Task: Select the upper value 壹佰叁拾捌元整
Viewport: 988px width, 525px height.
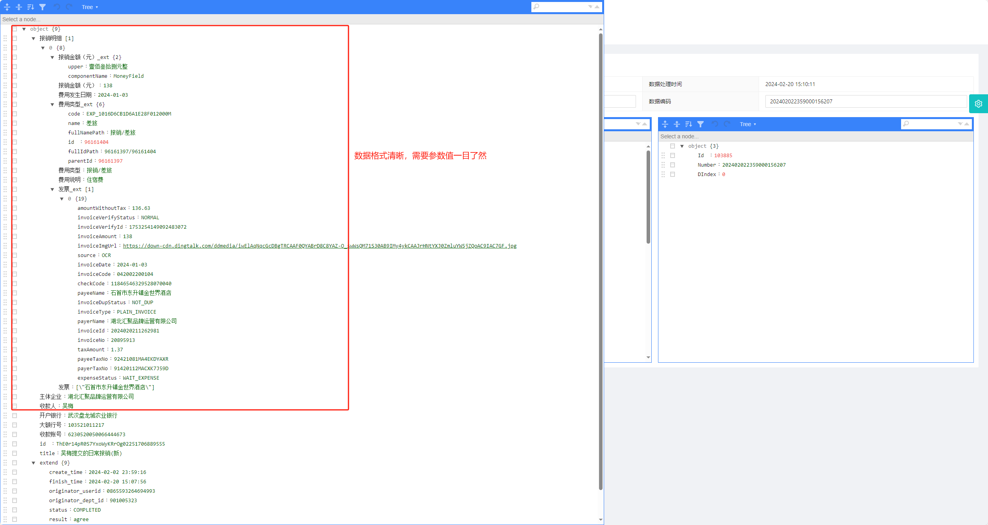Action: point(108,67)
